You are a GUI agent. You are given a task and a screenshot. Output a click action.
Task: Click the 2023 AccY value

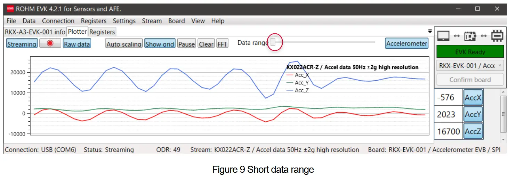(449, 114)
